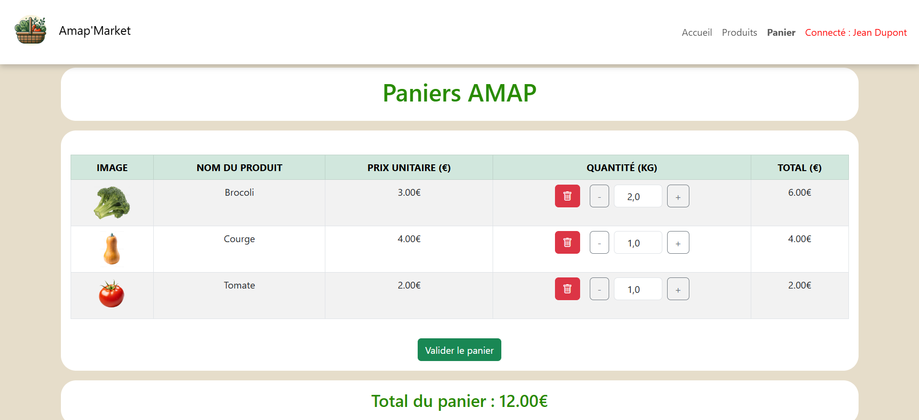Select the Tomate quantity input field

coord(638,289)
